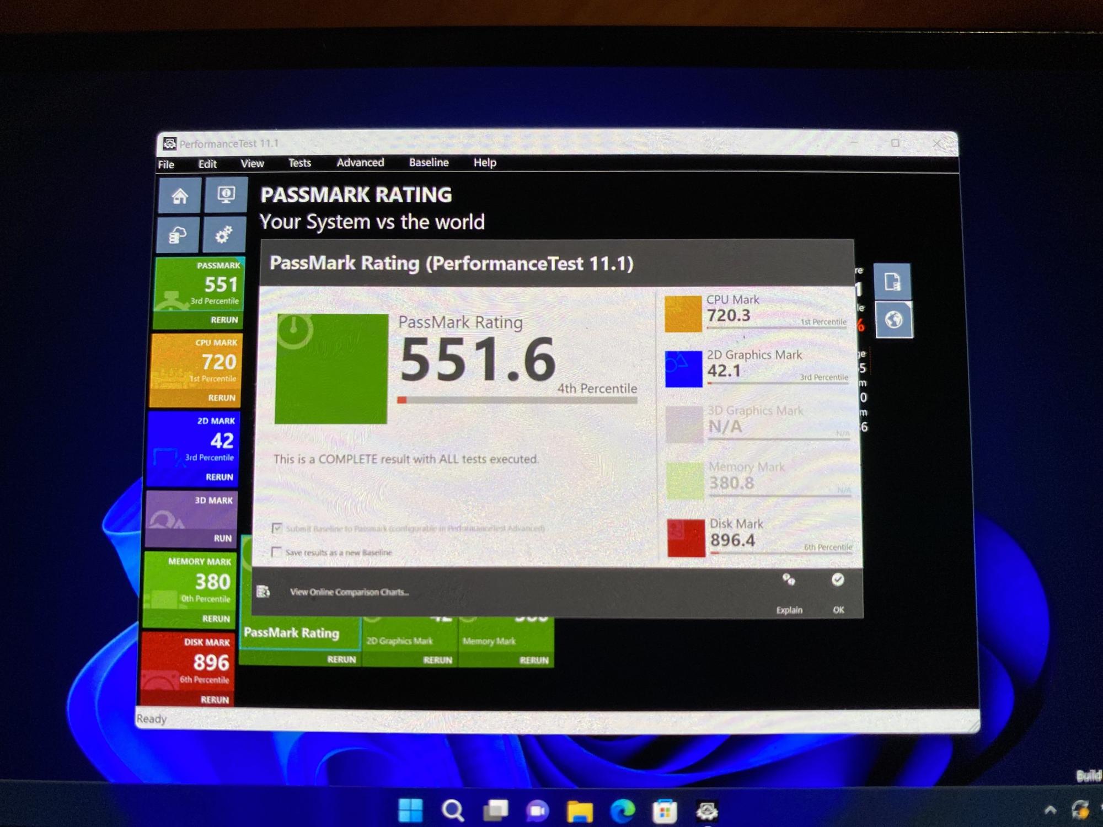Image resolution: width=1103 pixels, height=827 pixels.
Task: Rerun the Memory Mark test in sidebar
Action: tap(216, 619)
